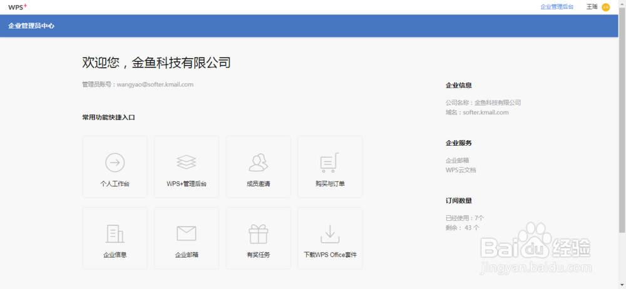This screenshot has height=289, width=626.
Task: Click the 企业服务 heading
Action: (x=459, y=143)
